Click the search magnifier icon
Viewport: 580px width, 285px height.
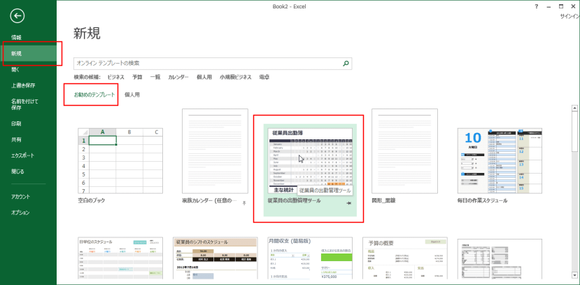tap(346, 64)
